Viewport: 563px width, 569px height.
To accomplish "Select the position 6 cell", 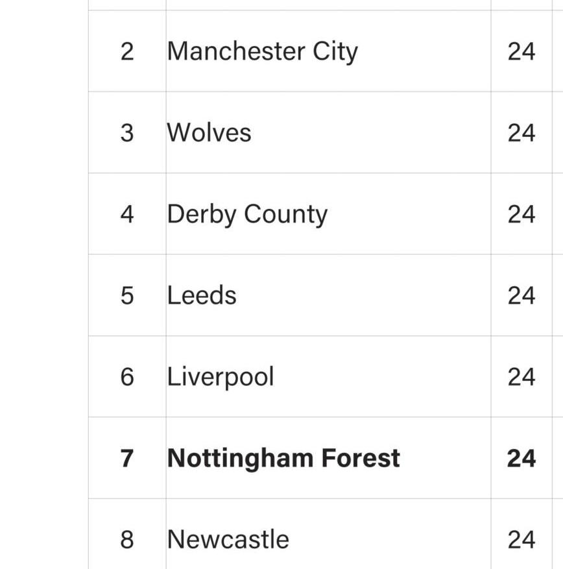I will (x=127, y=377).
